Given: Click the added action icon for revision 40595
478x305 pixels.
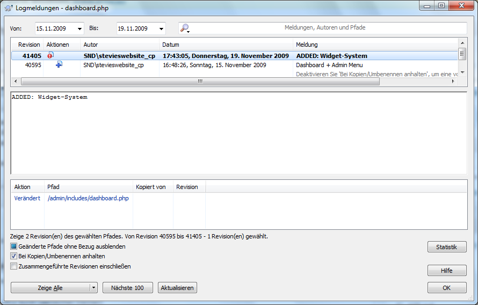Looking at the screenshot, I should coord(59,65).
